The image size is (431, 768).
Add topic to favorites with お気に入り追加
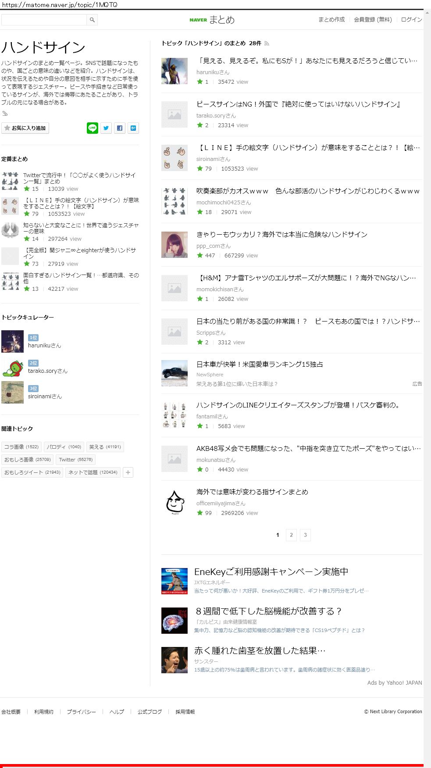[x=25, y=128]
